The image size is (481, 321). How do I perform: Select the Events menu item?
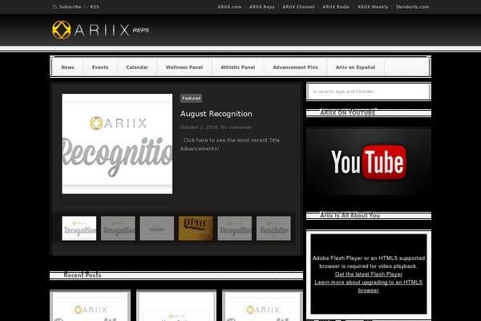pyautogui.click(x=100, y=67)
